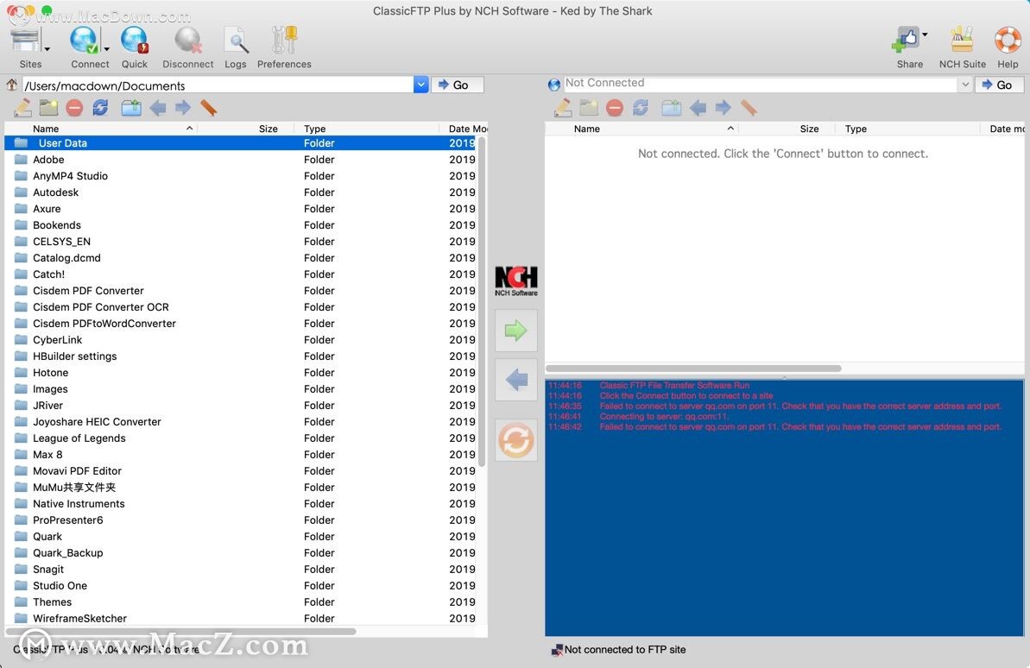This screenshot has width=1030, height=668.
Task: Create a new folder in the remote pane
Action: [589, 108]
